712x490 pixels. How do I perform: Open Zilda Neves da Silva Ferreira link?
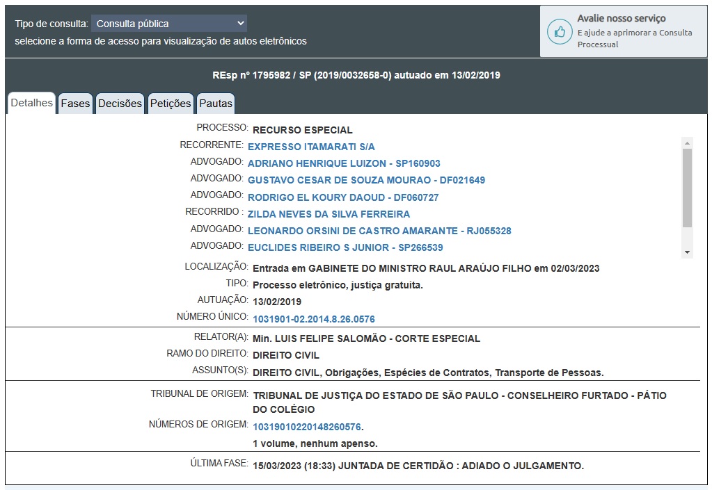[329, 214]
